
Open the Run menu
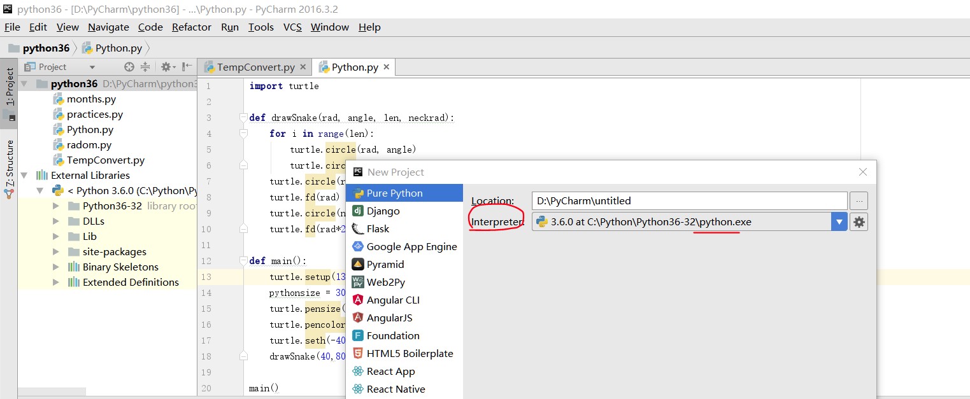pos(230,27)
